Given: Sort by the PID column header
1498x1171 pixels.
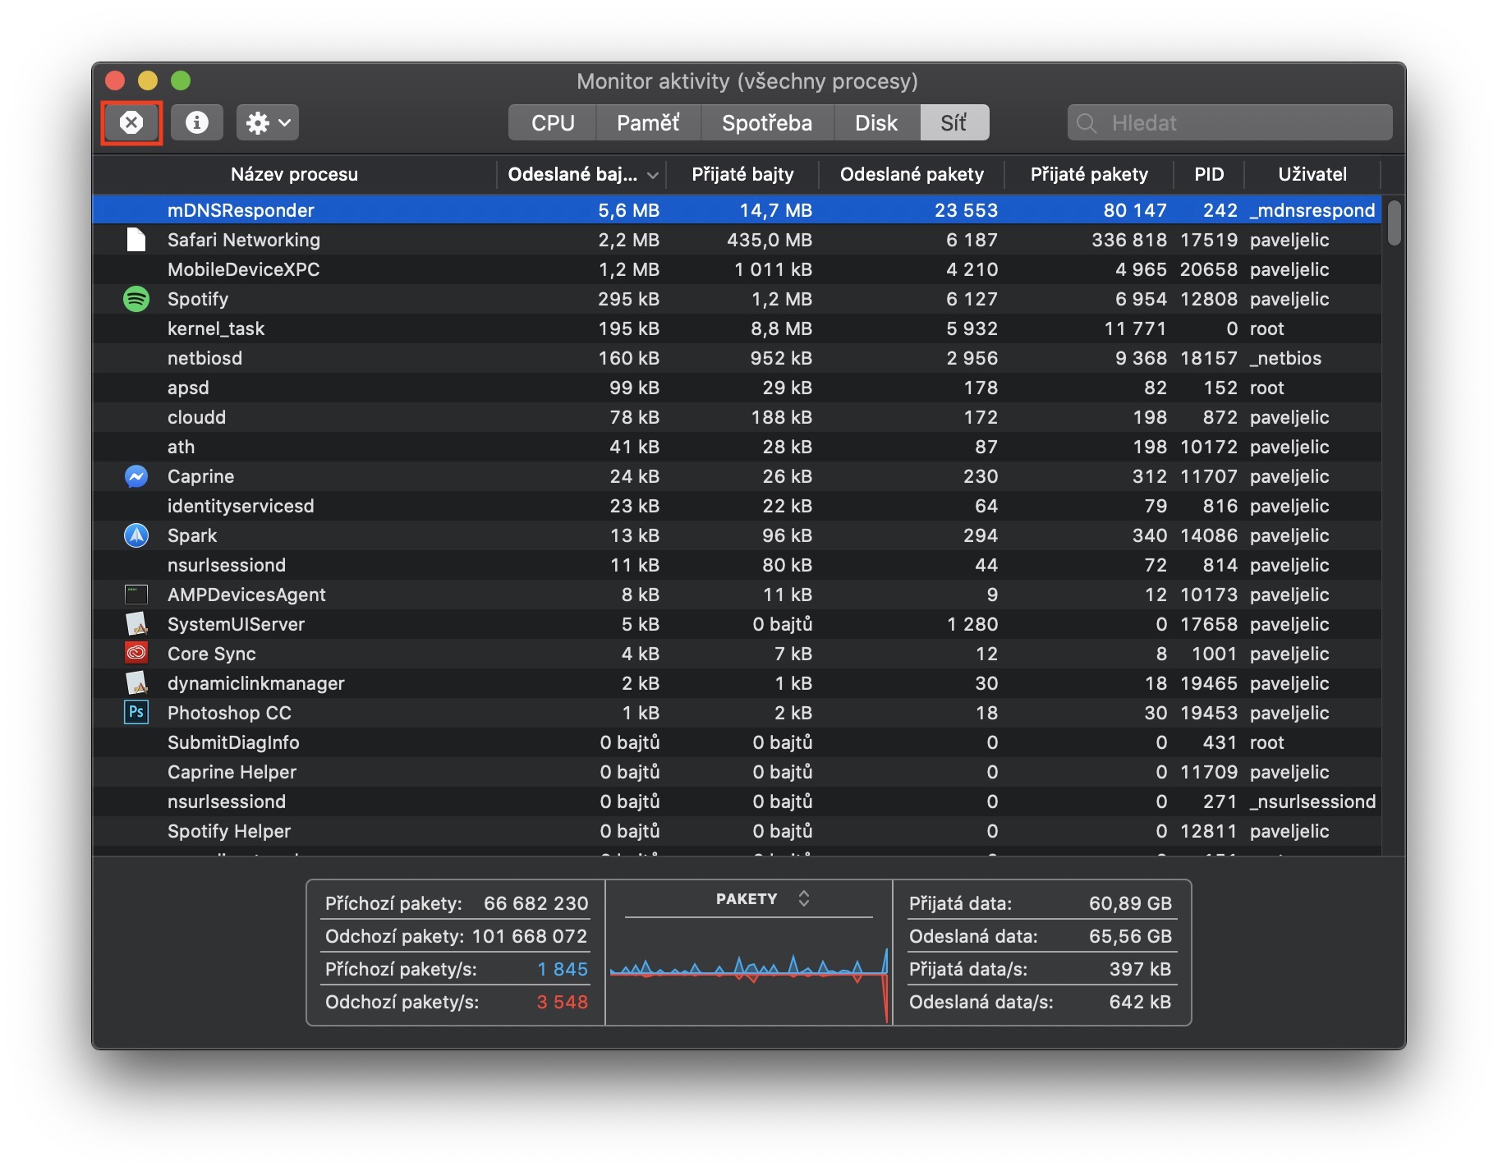Looking at the screenshot, I should (1208, 174).
